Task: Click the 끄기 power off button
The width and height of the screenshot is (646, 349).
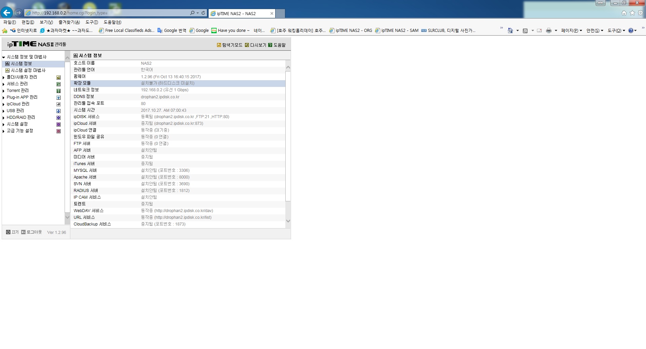Action: [x=12, y=232]
